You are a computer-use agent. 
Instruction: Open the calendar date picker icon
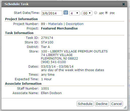pyautogui.click(x=66, y=12)
